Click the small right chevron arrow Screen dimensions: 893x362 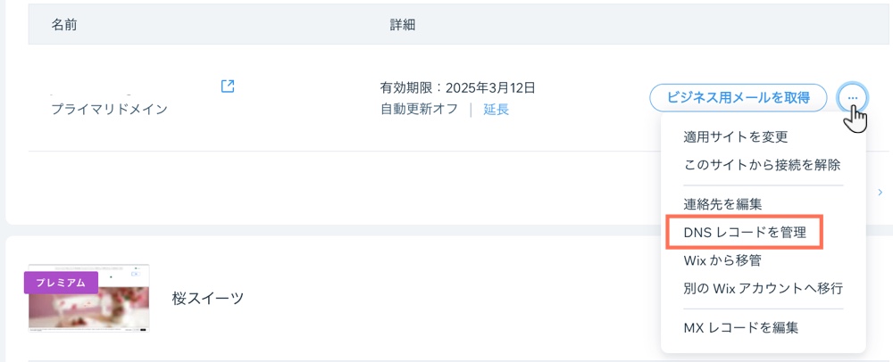[x=880, y=192]
